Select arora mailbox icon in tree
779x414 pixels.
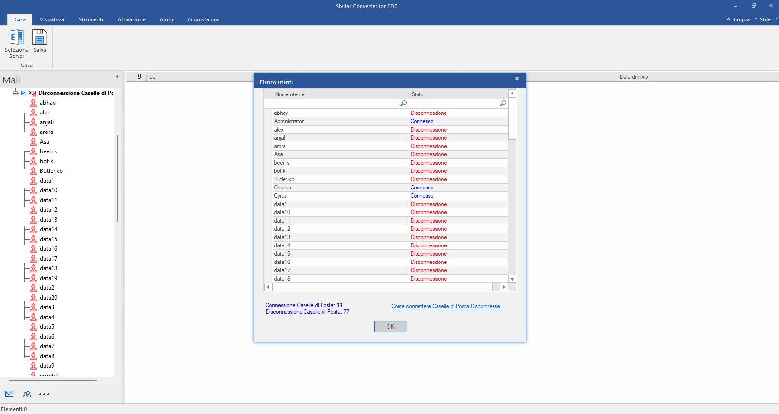[x=33, y=132]
